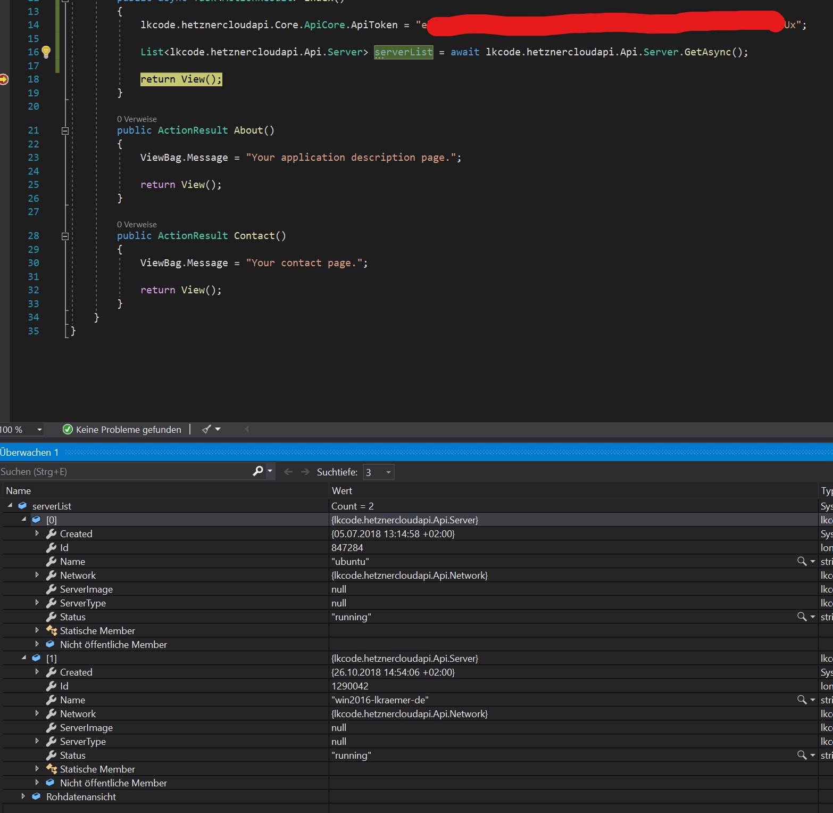Click GetAsync in line 16
The width and height of the screenshot is (833, 813).
(708, 52)
